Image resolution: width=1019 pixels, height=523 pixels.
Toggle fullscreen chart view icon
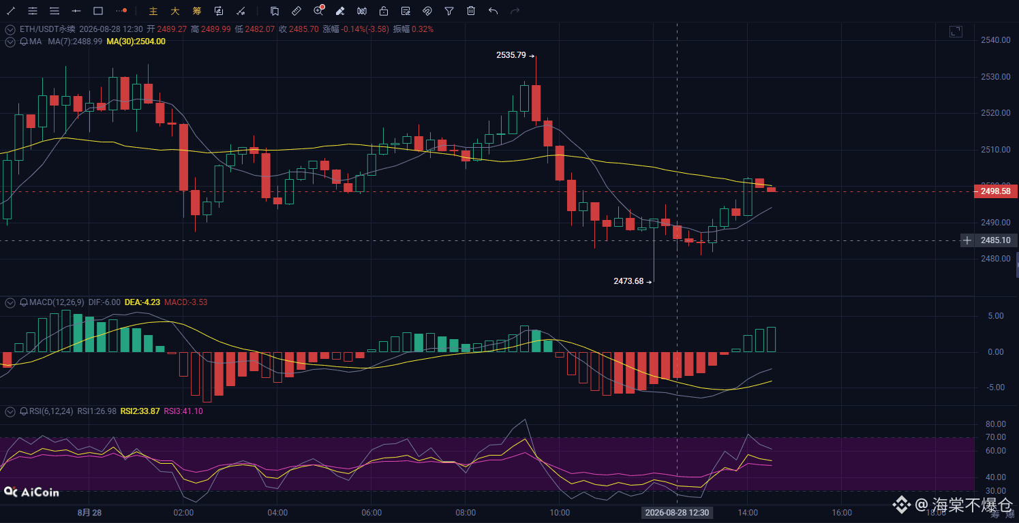(956, 31)
